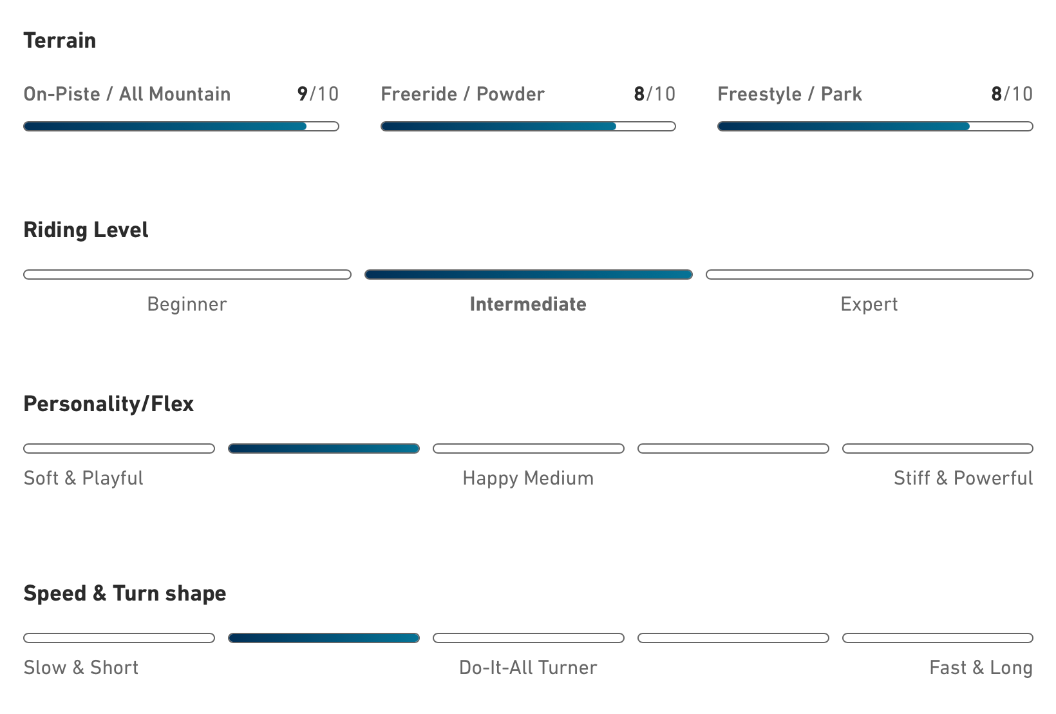Click the highlighted second Speed & Turn segment
1056x714 pixels.
(324, 638)
